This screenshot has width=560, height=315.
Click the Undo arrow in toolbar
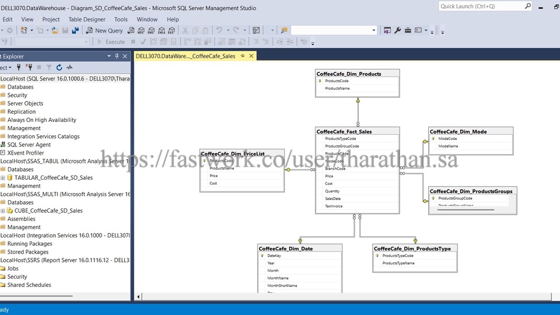pyautogui.click(x=219, y=30)
